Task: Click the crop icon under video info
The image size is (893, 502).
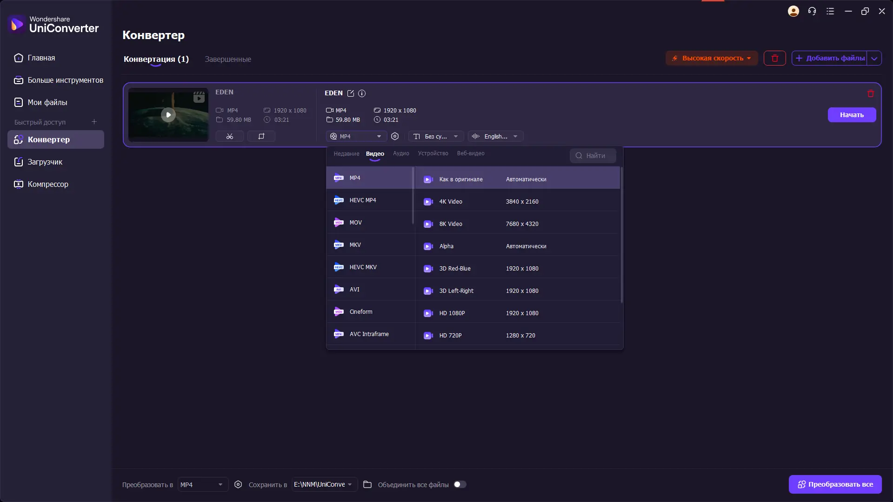Action: [x=261, y=136]
